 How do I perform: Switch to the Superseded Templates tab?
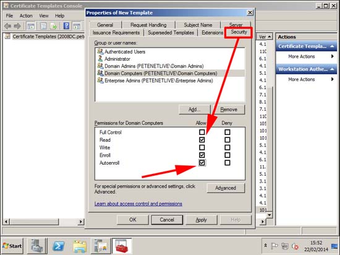[171, 33]
